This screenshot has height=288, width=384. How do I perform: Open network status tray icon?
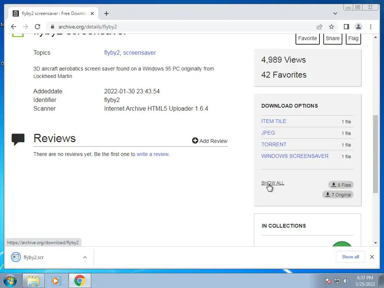point(337,281)
